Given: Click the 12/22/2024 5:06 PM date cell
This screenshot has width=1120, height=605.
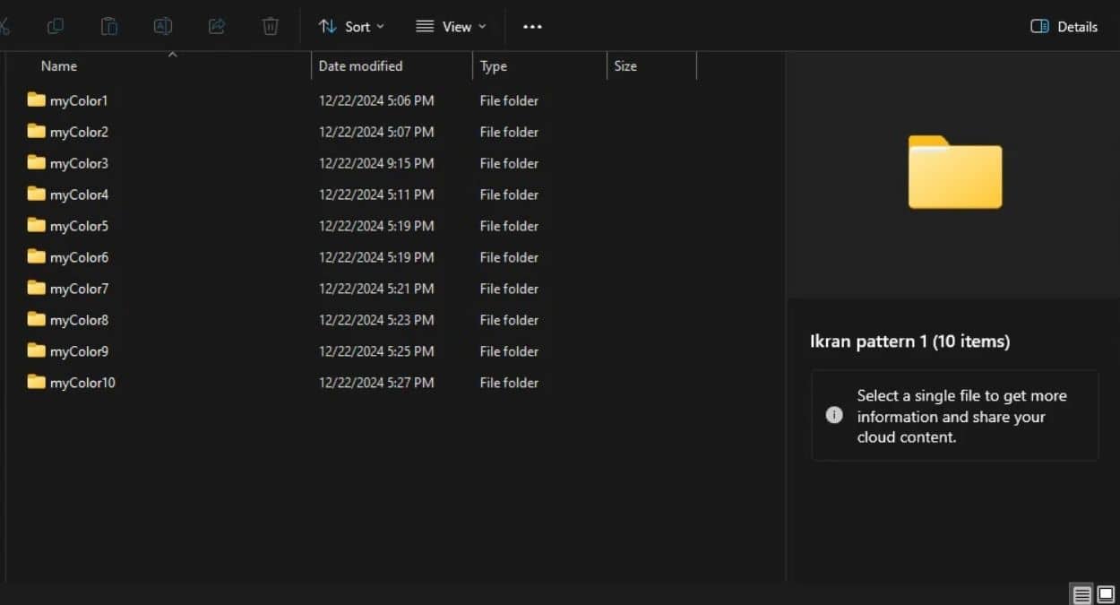Looking at the screenshot, I should point(376,100).
